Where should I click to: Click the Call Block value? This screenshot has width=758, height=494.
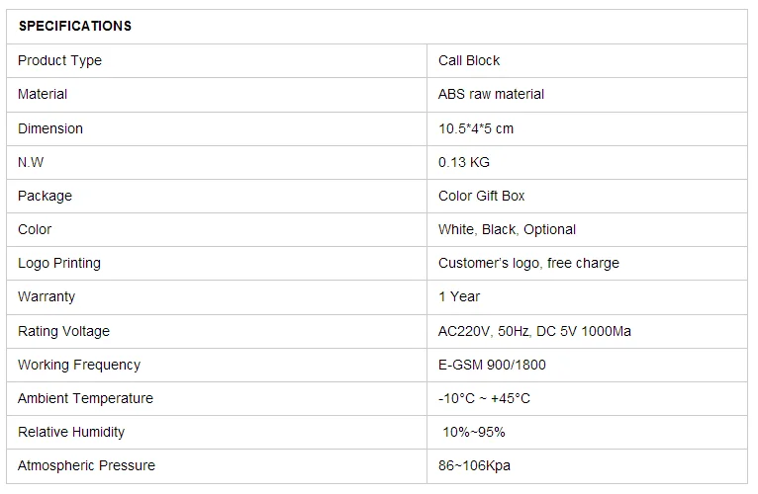(469, 60)
